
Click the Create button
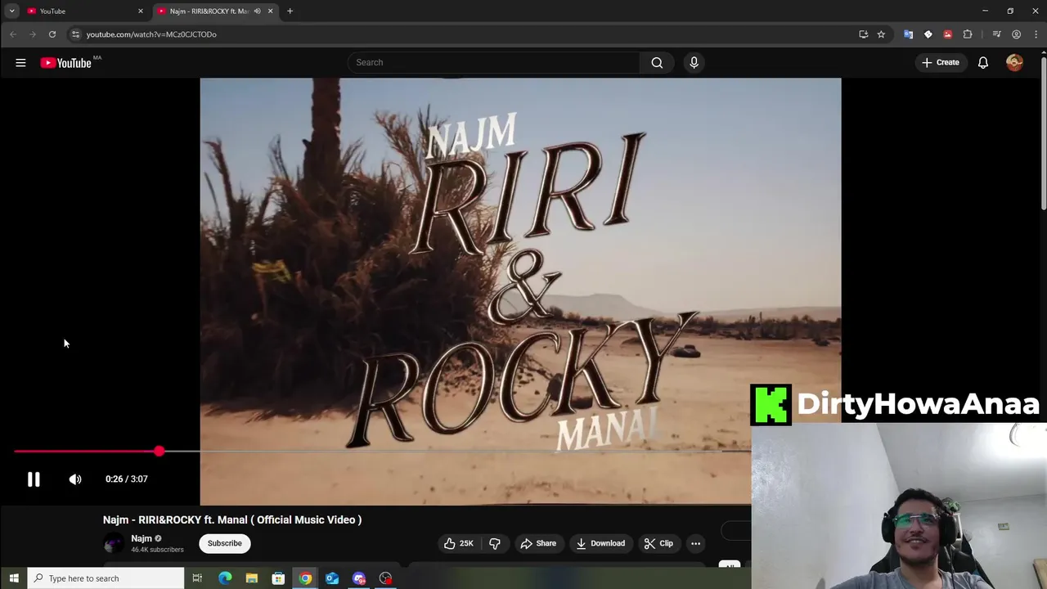[941, 62]
